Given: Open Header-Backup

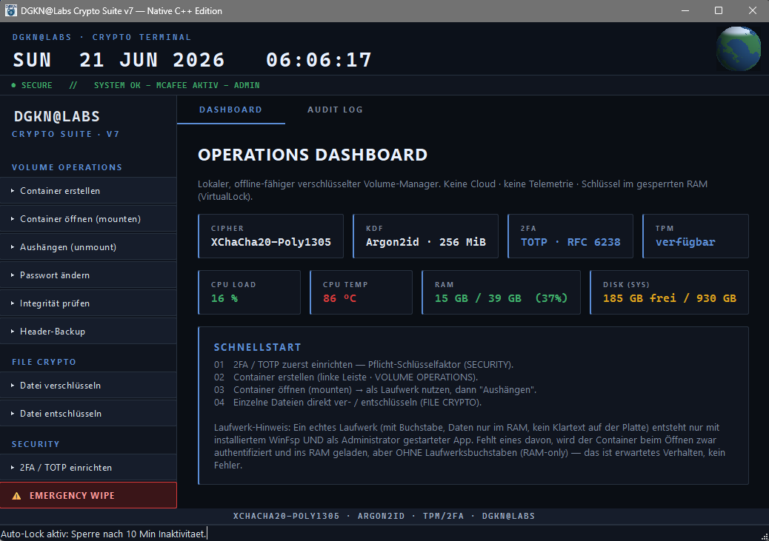Looking at the screenshot, I should click(88, 332).
